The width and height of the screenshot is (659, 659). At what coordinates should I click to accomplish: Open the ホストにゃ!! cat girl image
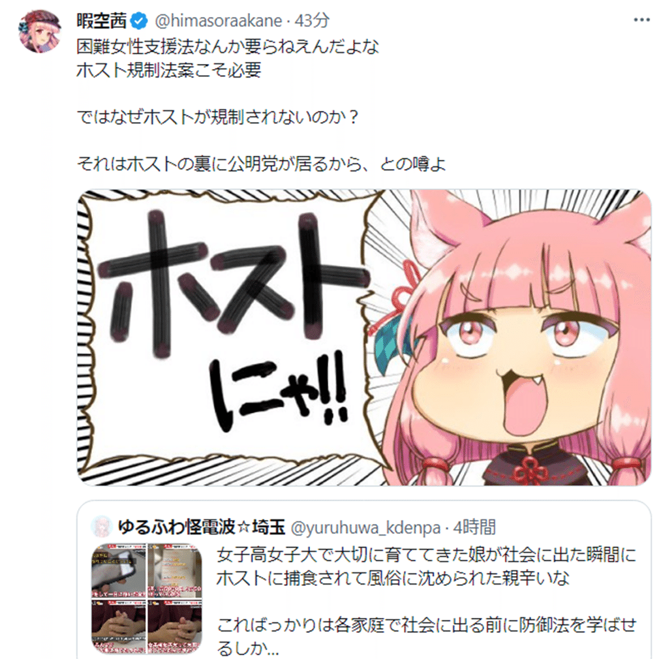(364, 338)
